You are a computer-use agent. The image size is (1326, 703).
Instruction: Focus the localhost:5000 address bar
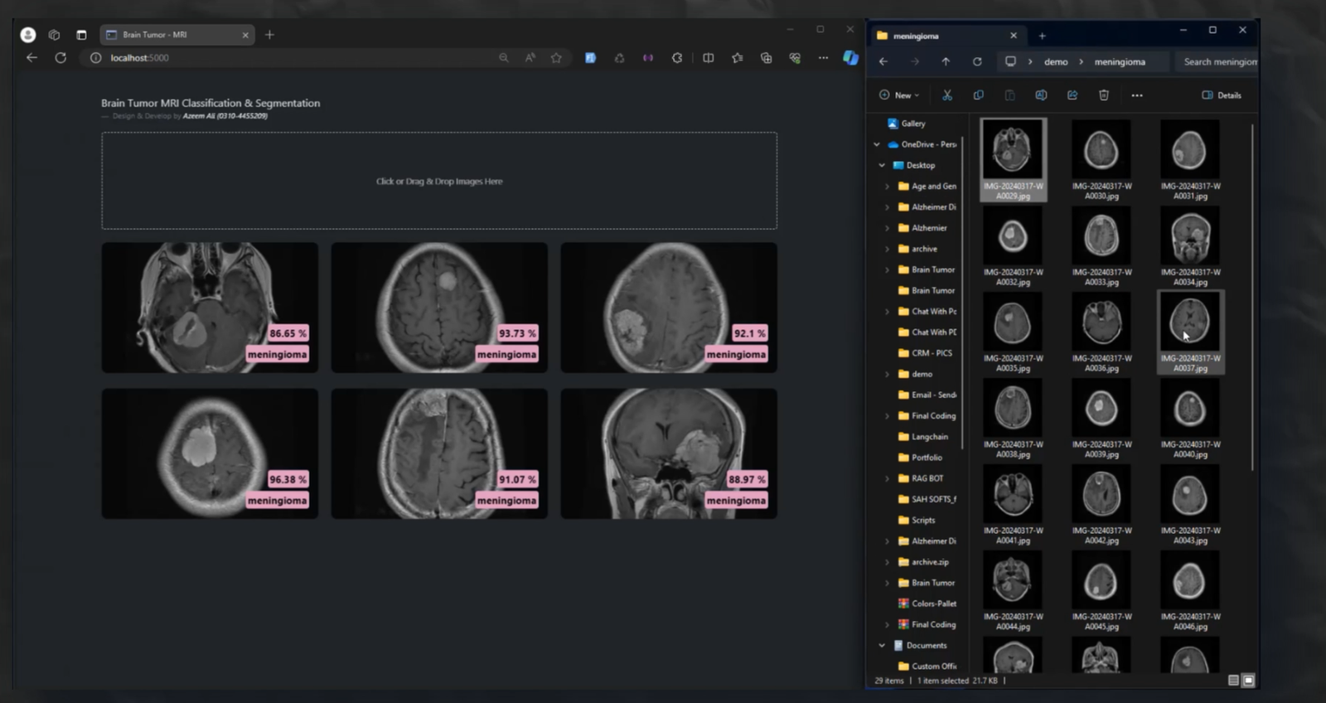[x=290, y=58]
